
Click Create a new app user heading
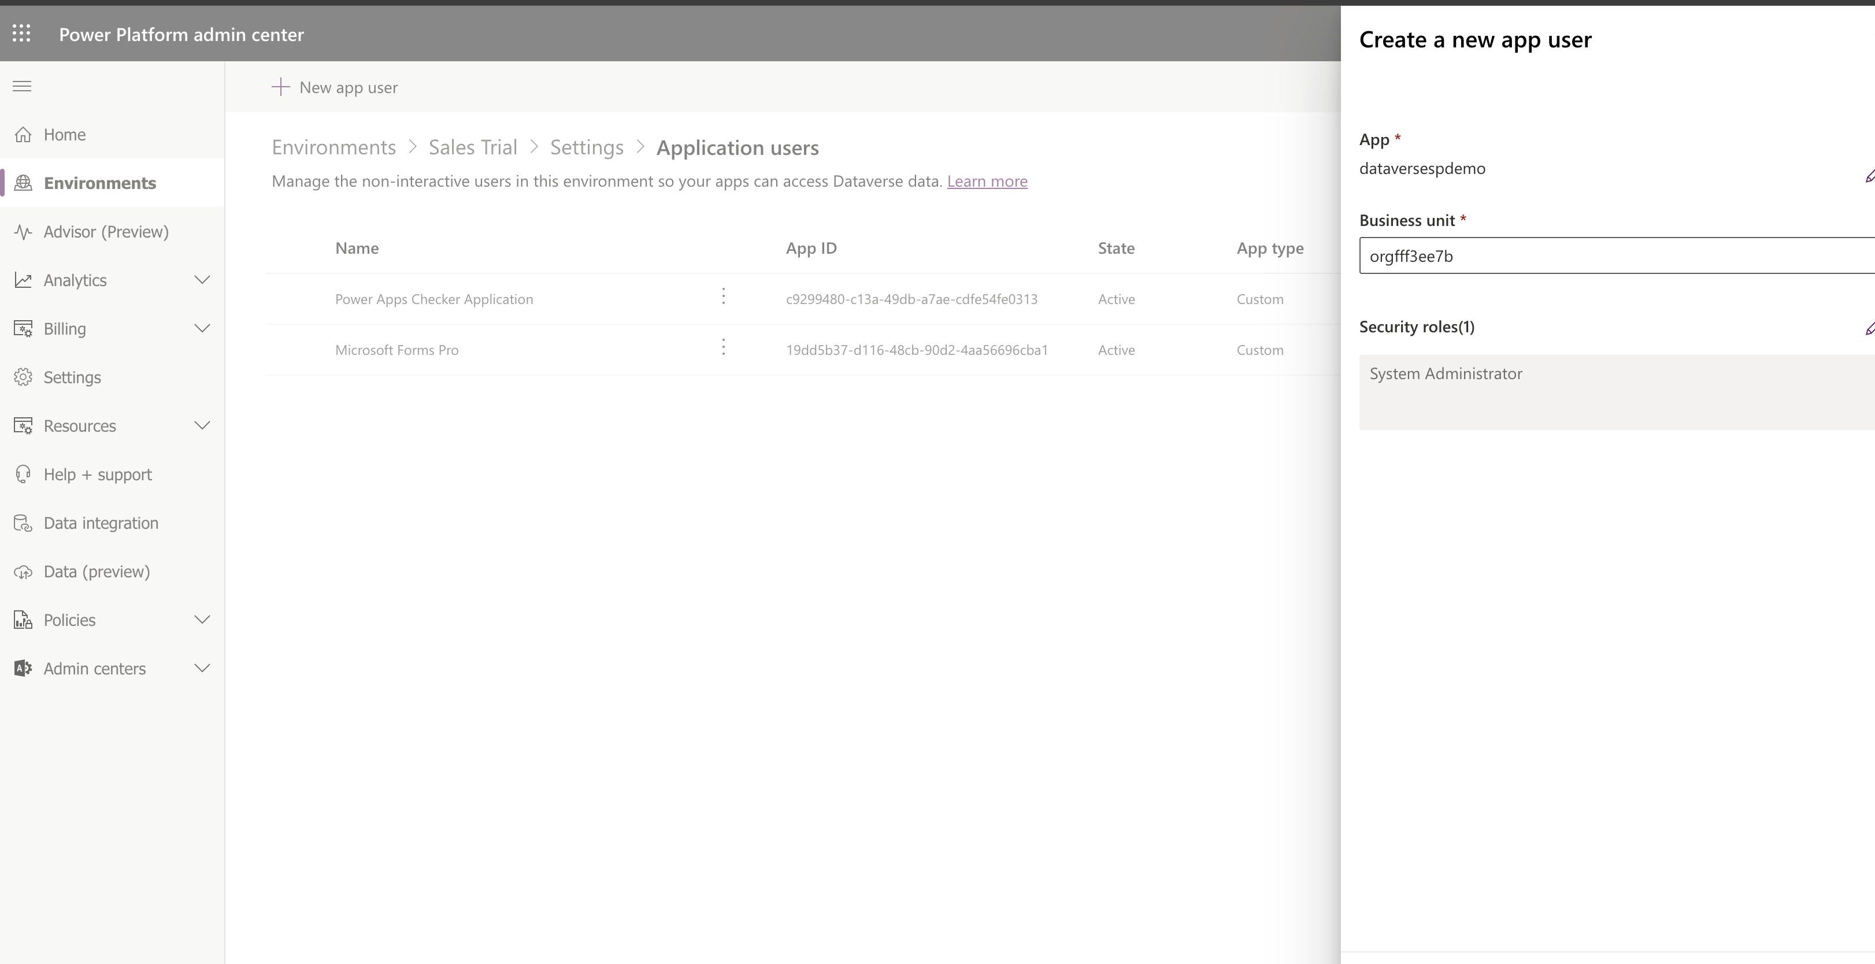(1474, 39)
